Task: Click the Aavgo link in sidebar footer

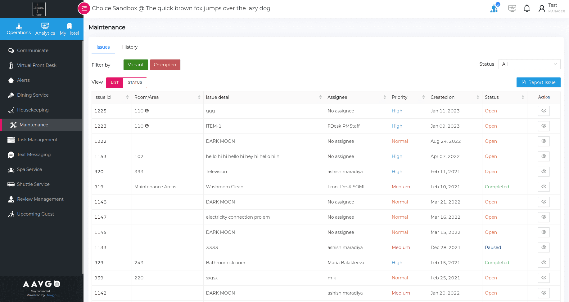Action: pos(52,295)
